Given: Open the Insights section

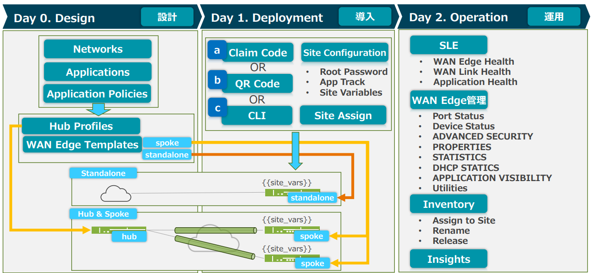Looking at the screenshot, I should pyautogui.click(x=448, y=259).
